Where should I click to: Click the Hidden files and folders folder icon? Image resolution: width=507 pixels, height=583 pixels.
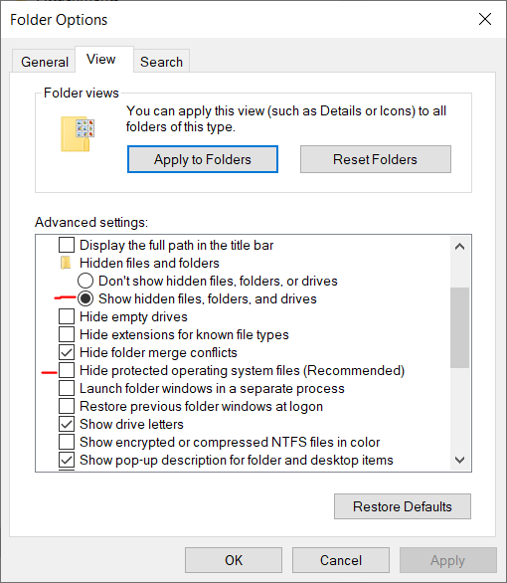click(66, 263)
